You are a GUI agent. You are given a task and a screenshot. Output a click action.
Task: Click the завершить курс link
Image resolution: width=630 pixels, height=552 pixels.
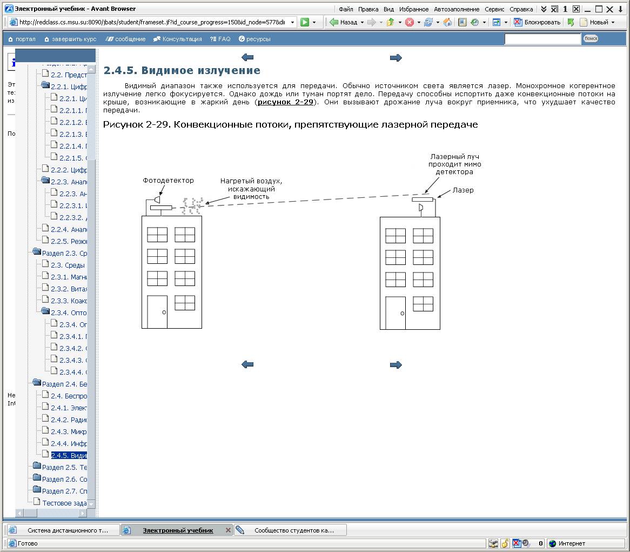(x=70, y=39)
